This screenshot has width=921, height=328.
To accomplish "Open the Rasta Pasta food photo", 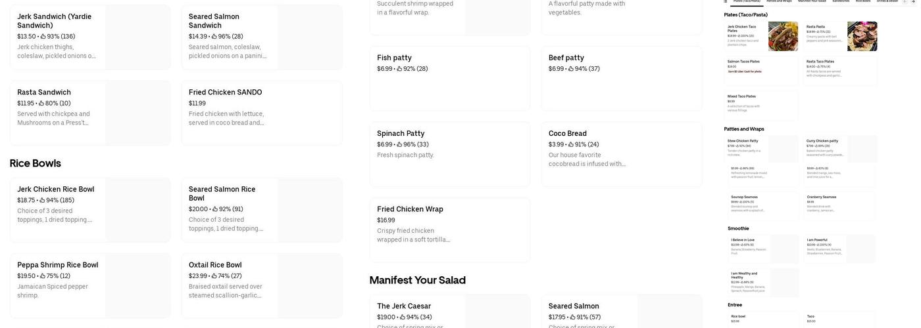I will point(862,36).
